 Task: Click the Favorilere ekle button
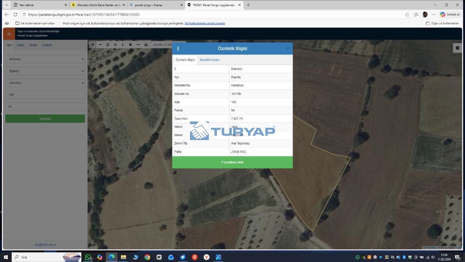[232, 162]
